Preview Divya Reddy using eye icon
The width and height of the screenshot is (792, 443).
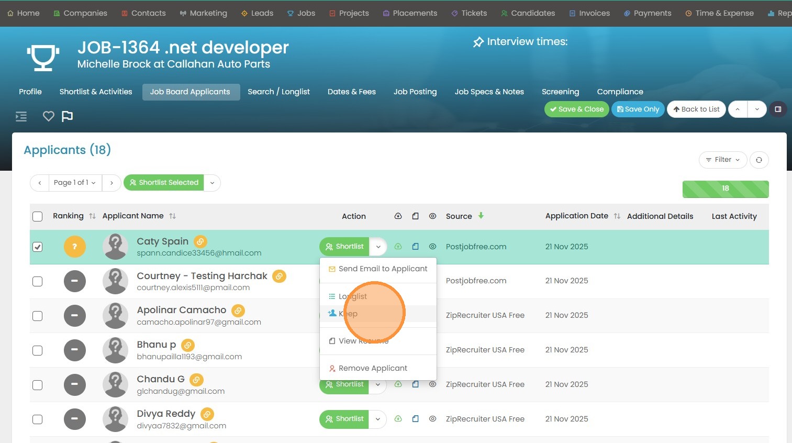(432, 419)
